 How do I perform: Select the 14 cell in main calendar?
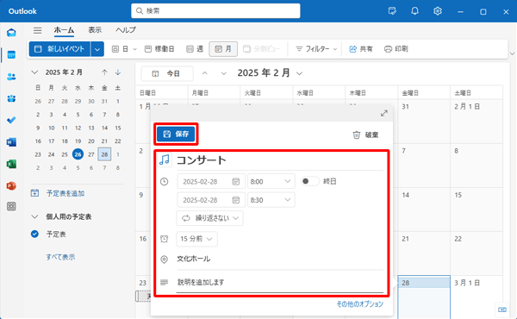pyautogui.click(x=424, y=210)
